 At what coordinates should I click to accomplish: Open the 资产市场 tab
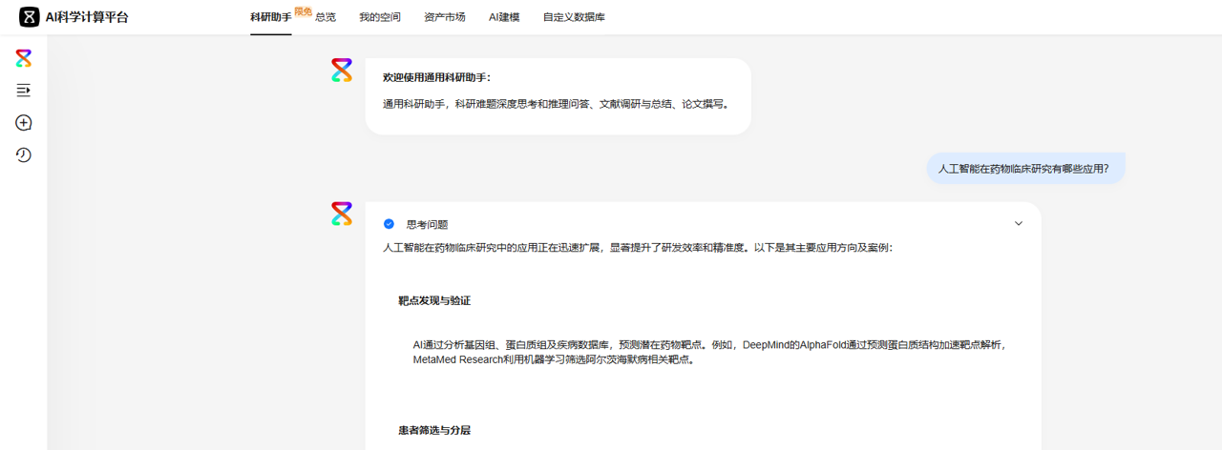445,17
